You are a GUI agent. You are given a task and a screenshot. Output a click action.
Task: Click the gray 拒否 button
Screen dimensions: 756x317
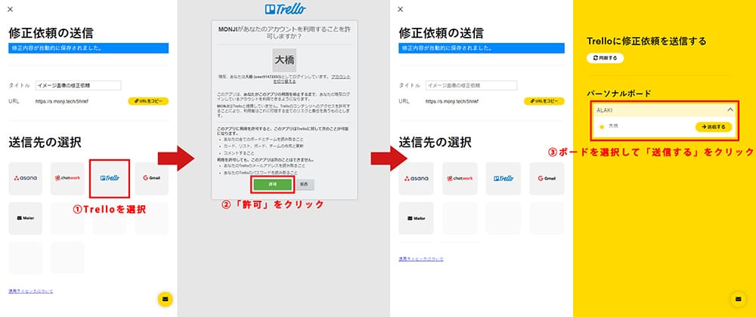[x=304, y=185]
